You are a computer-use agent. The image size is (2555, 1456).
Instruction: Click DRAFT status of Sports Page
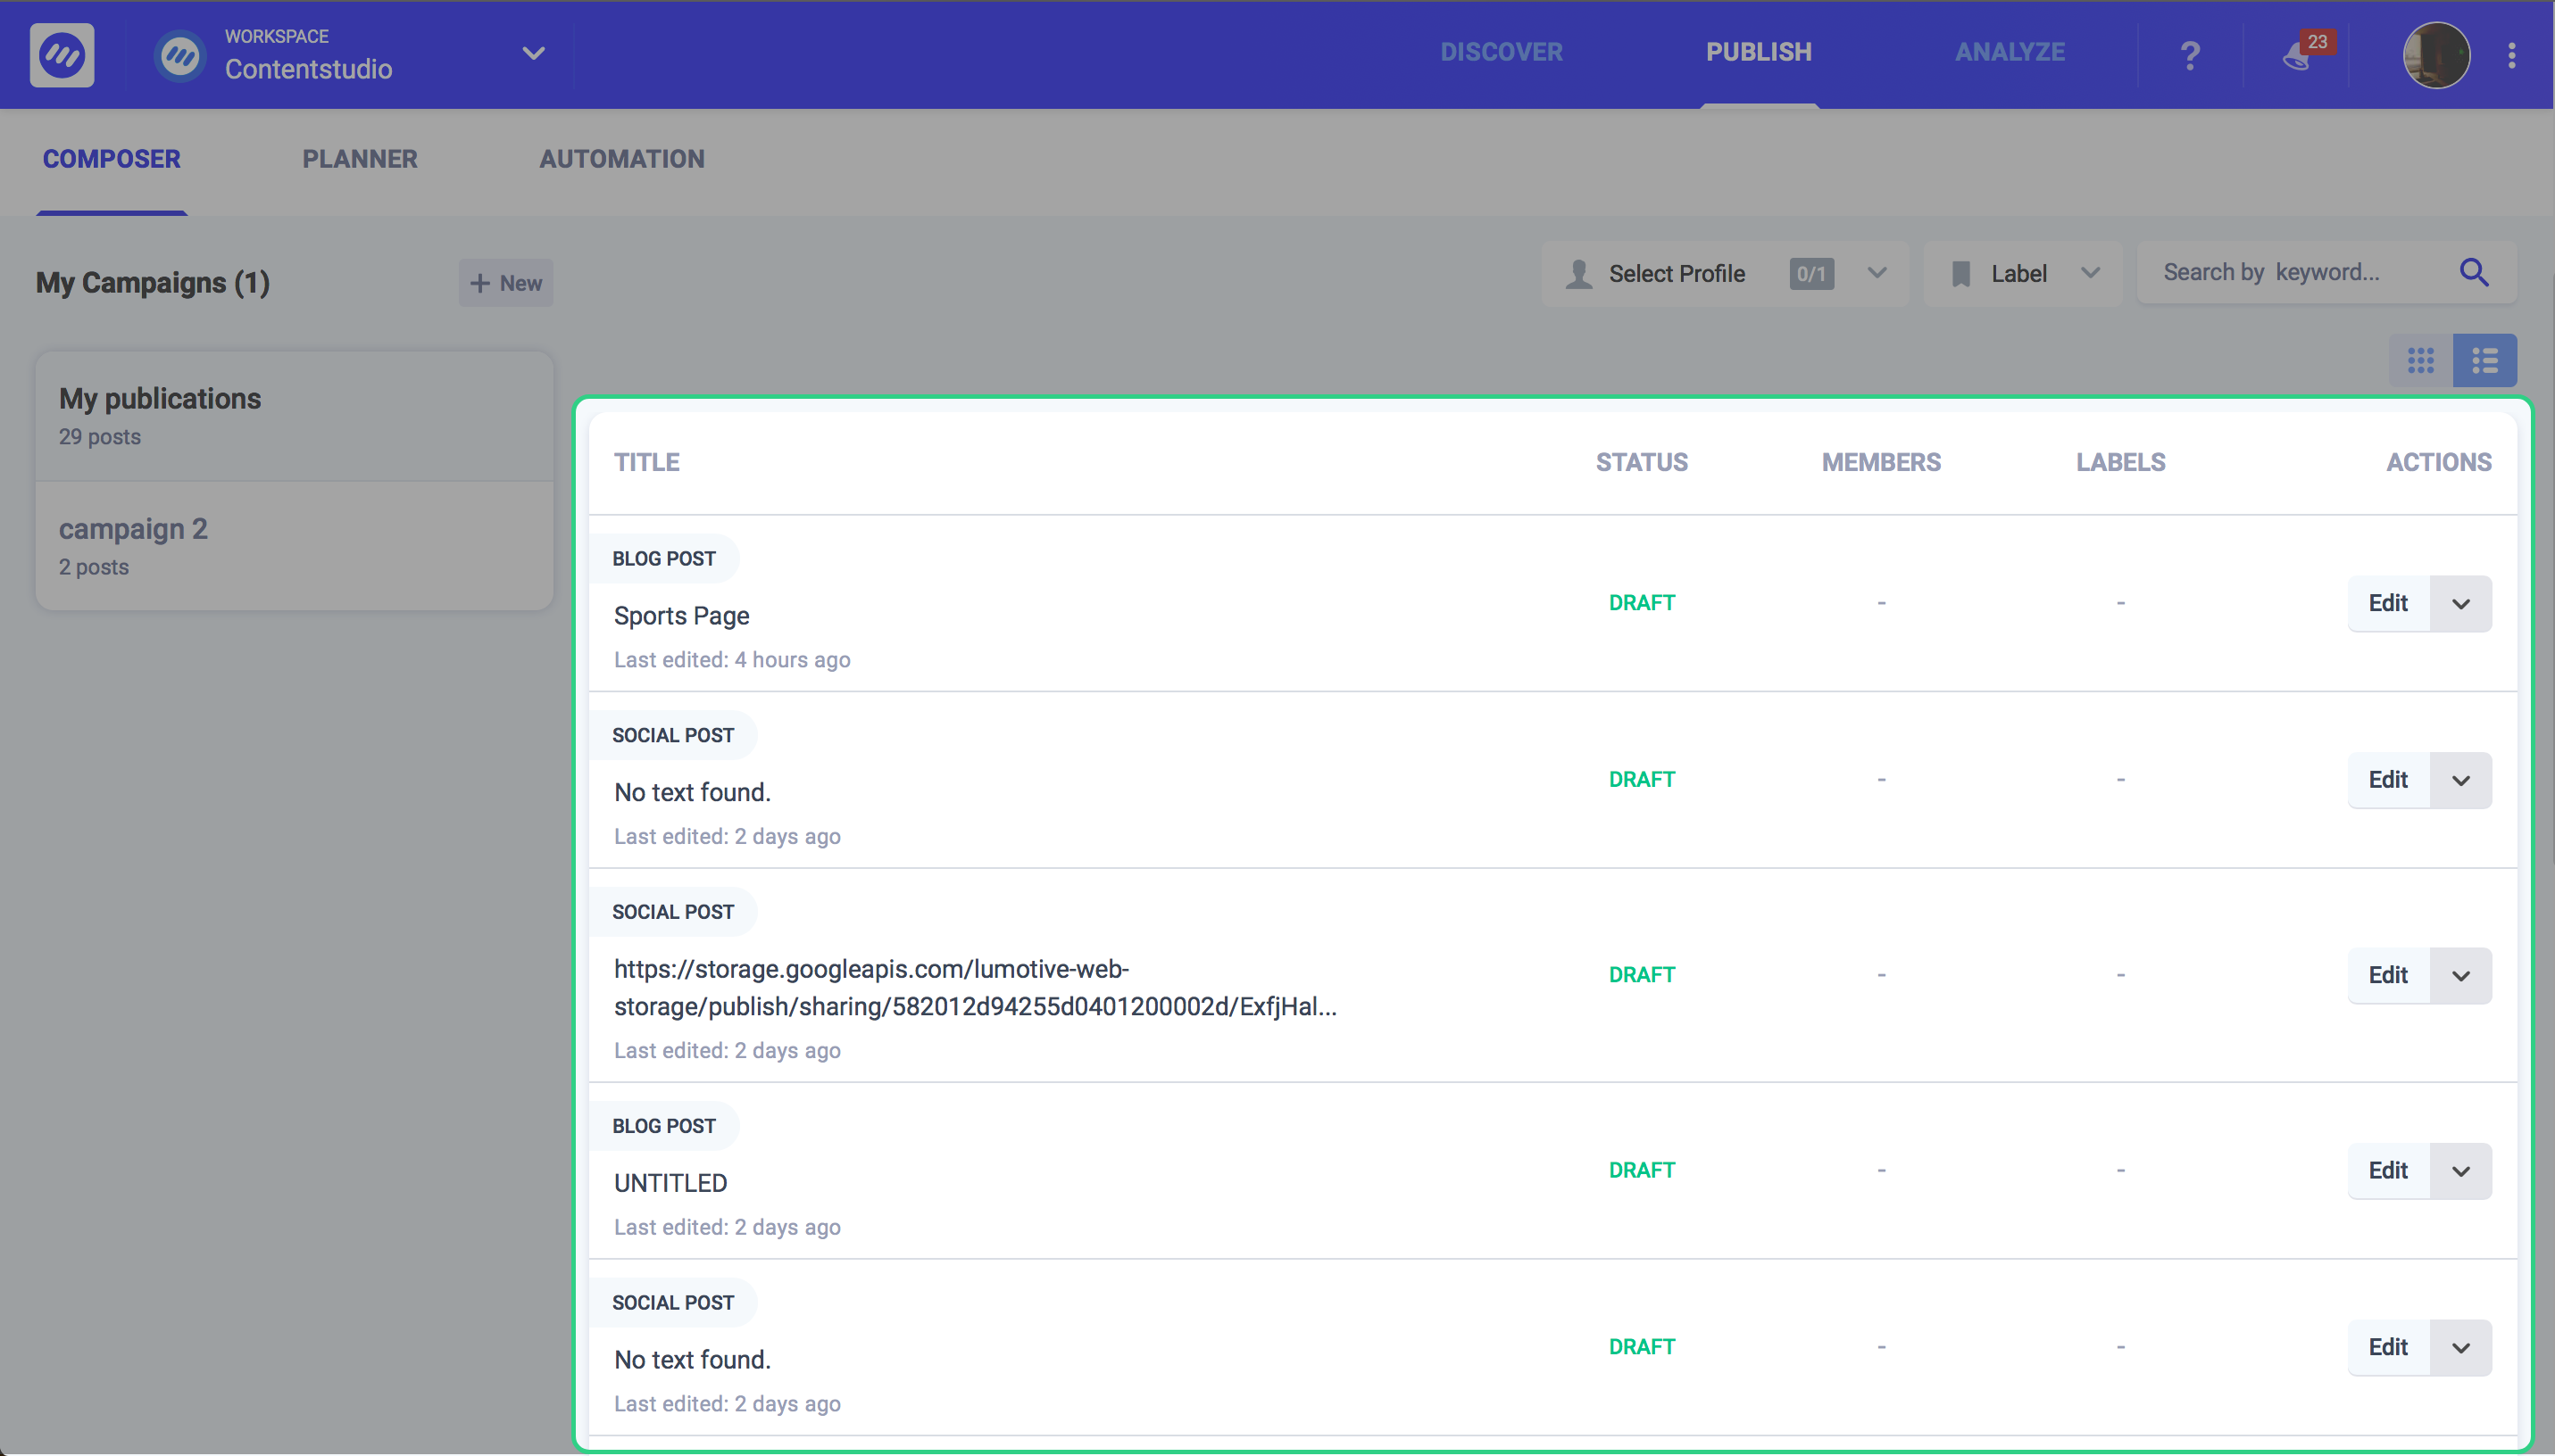1642,603
